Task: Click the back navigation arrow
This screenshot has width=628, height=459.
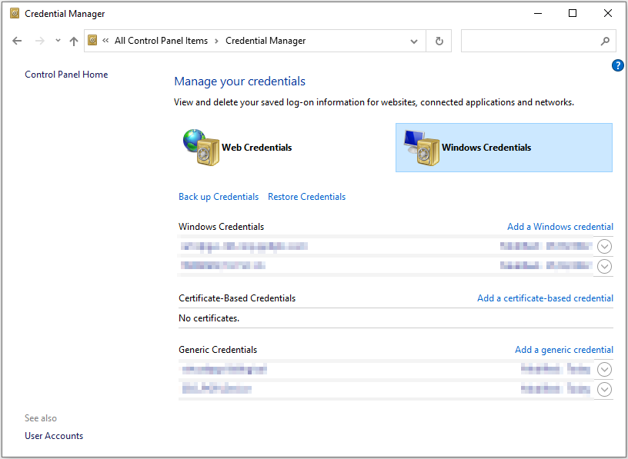Action: click(x=17, y=40)
